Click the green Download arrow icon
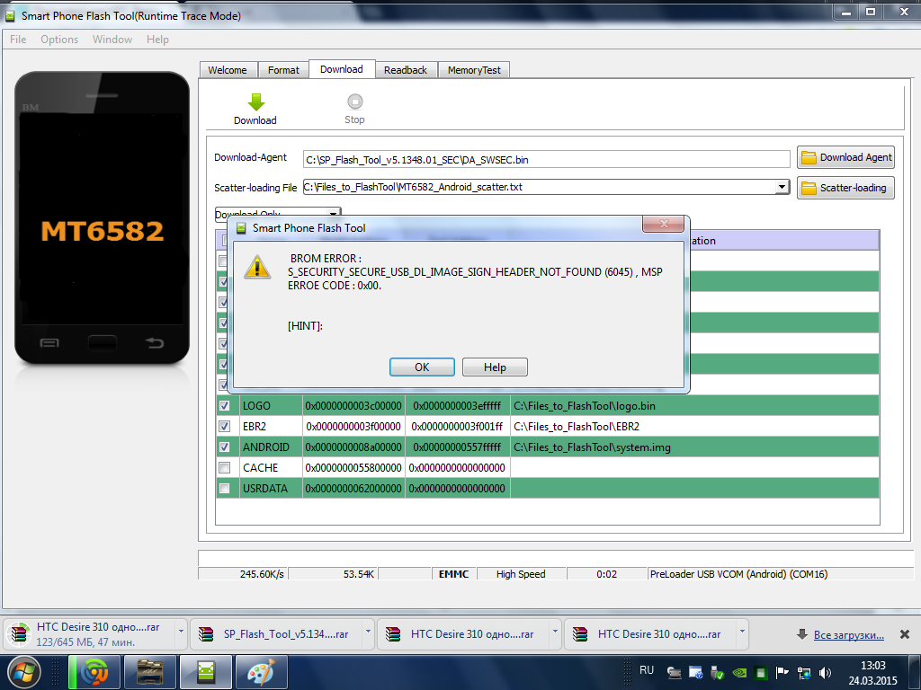921x690 pixels. coord(255,102)
